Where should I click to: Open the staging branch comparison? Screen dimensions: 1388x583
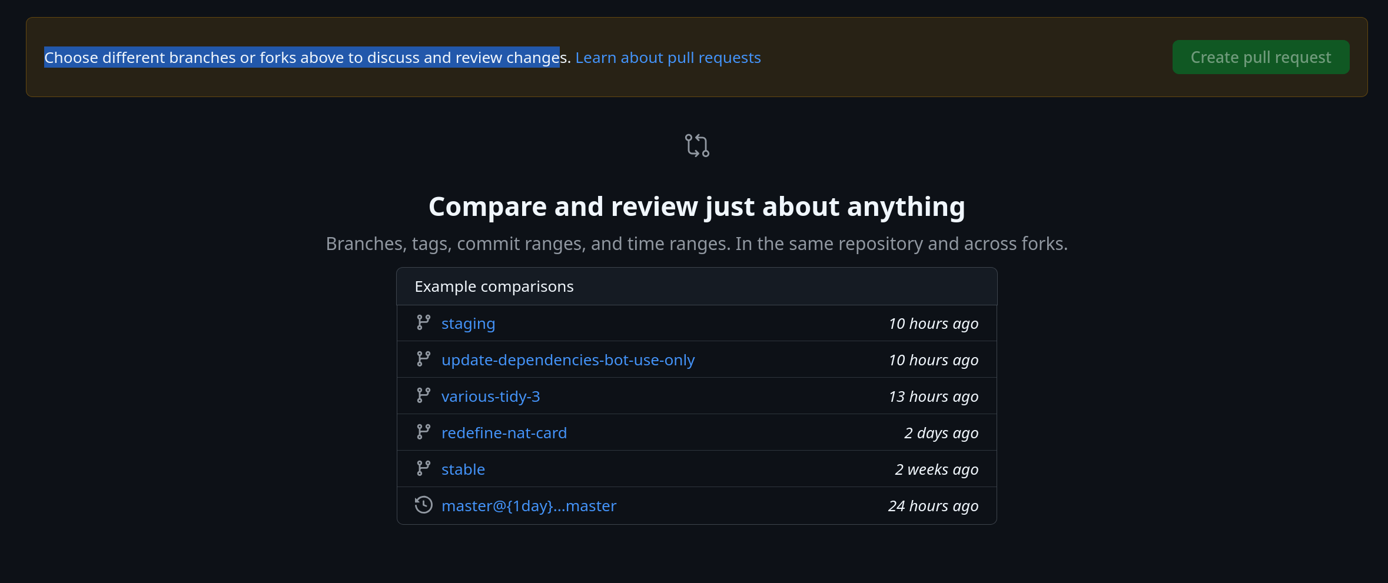[468, 324]
